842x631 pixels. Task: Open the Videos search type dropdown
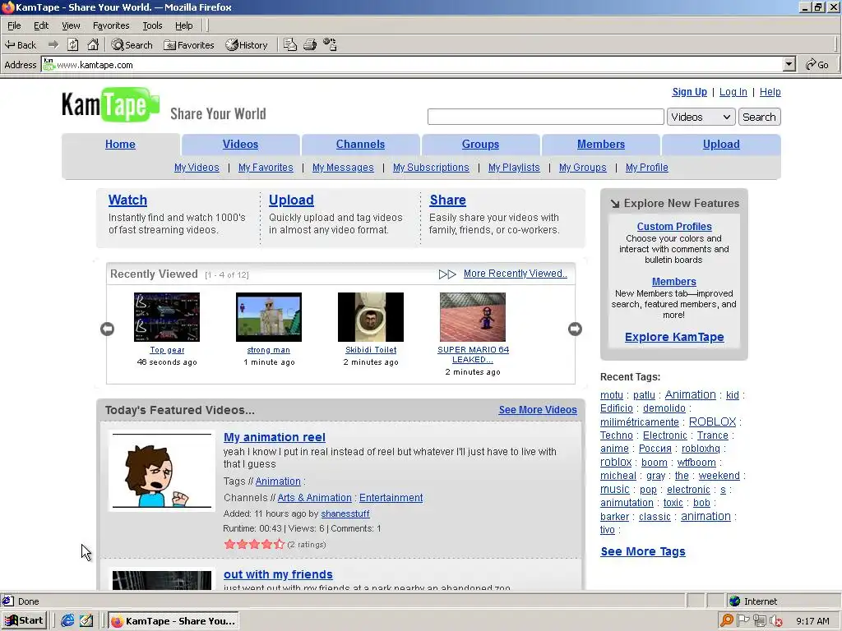tap(701, 117)
